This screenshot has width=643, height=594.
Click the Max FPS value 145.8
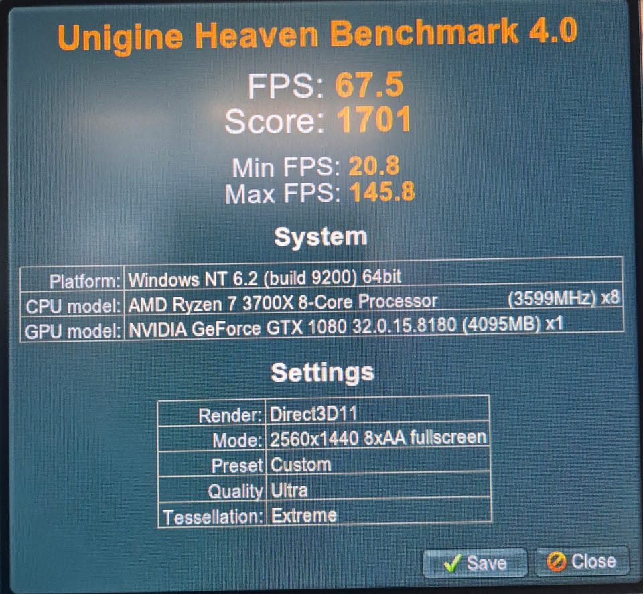point(382,192)
